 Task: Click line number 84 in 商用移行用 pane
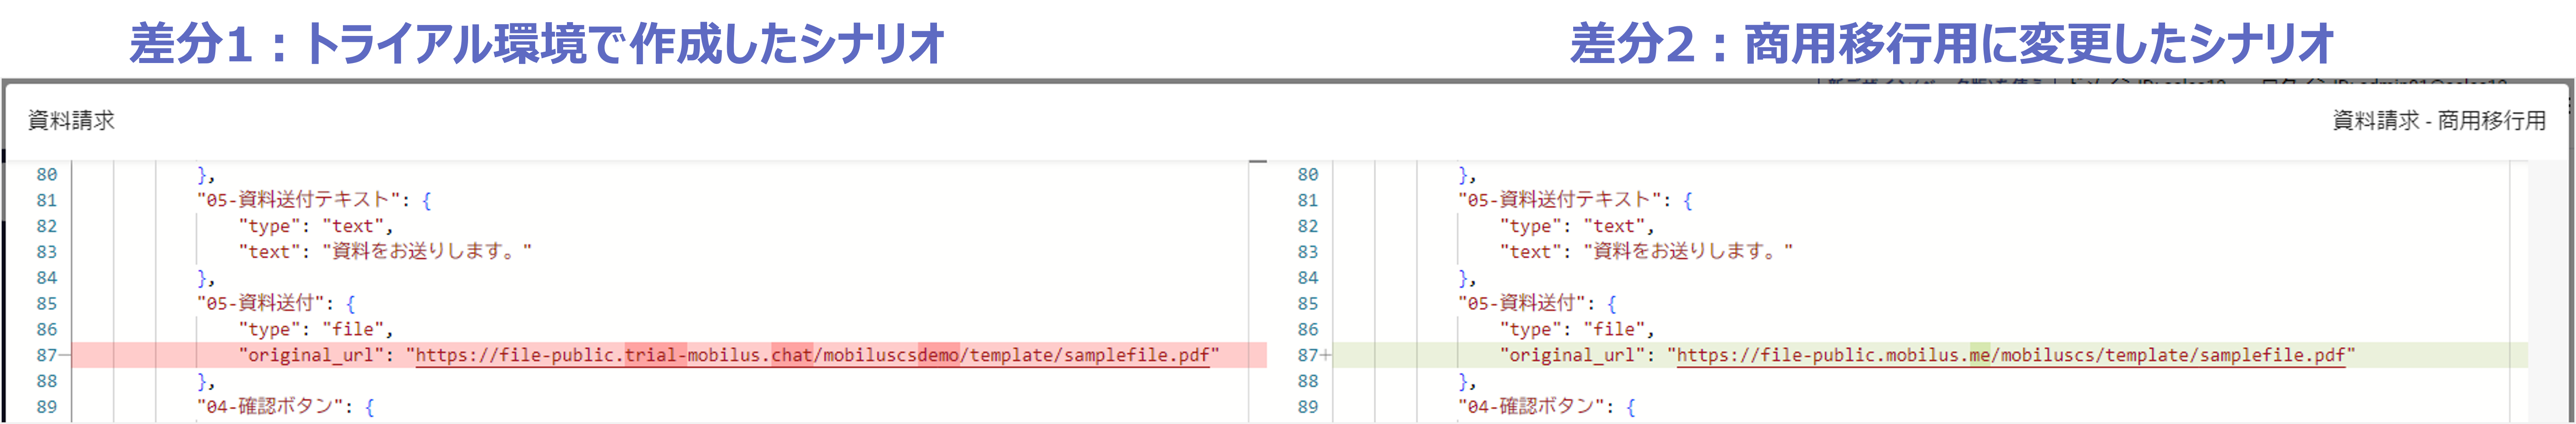tap(1308, 278)
